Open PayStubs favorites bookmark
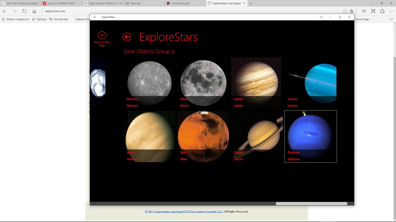Image resolution: width=396 pixels, height=222 pixels. pyautogui.click(x=39, y=19)
